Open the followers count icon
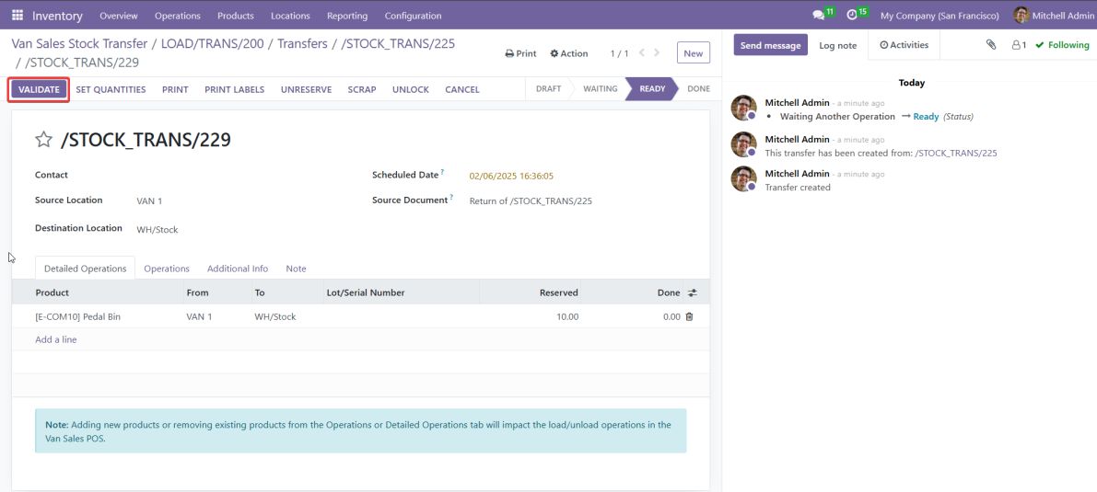Image resolution: width=1097 pixels, height=492 pixels. (x=1019, y=45)
